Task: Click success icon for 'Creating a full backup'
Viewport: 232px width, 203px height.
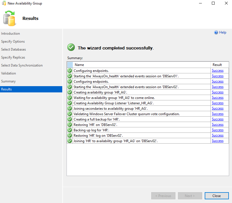Action: 70,119
